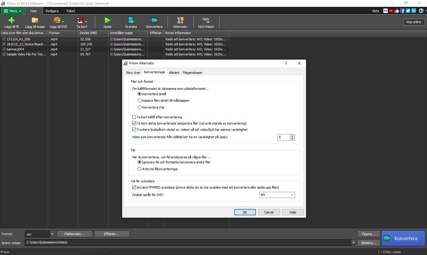
Task: Toggle 'Använd FFMPEG-avkodare' checkbox
Action: pos(134,187)
